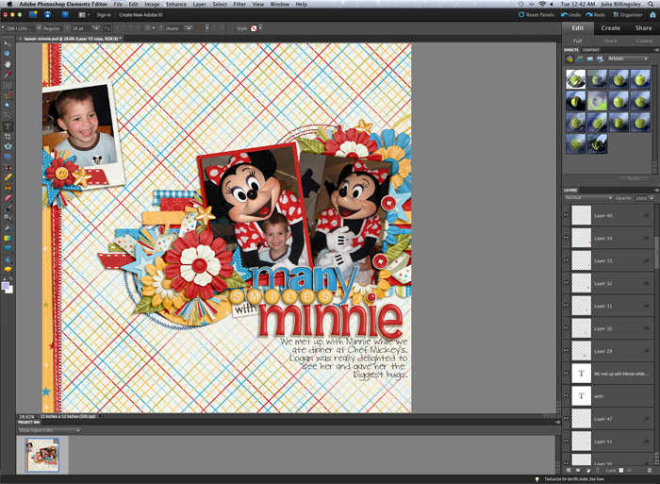Open the font size 16 pt dropdown
This screenshot has width=660, height=484.
coord(96,28)
